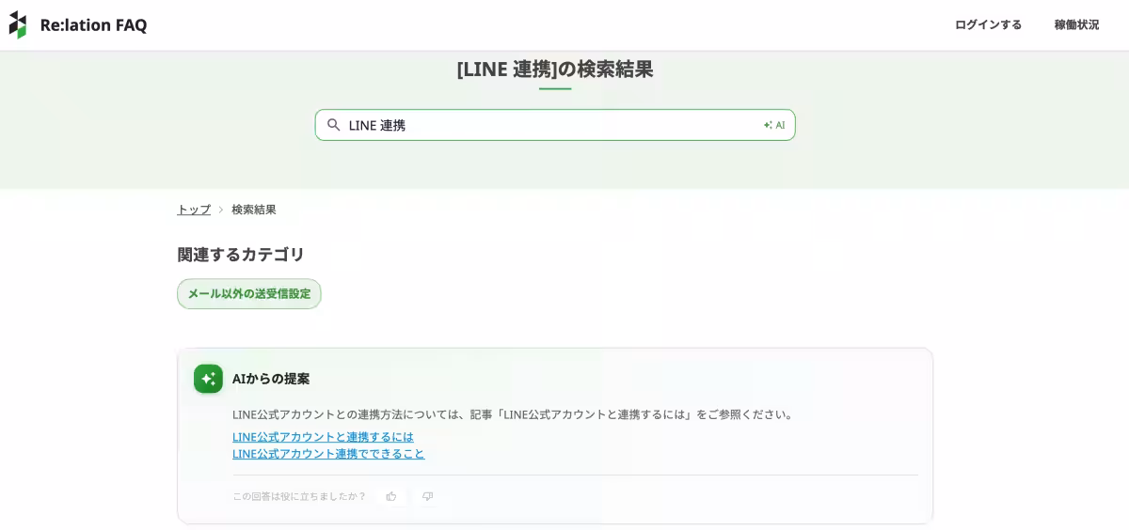1129x530 pixels.
Task: Select the [LINE 連携]の検索結果 heading
Action: pyautogui.click(x=555, y=69)
